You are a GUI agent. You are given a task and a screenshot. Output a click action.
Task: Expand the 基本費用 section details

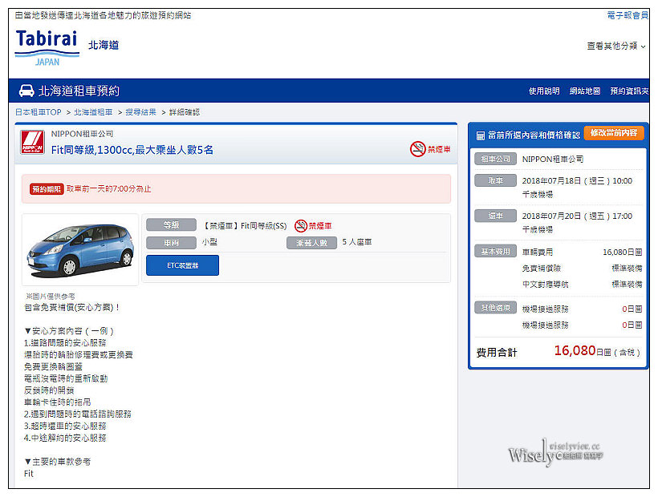pyautogui.click(x=495, y=251)
